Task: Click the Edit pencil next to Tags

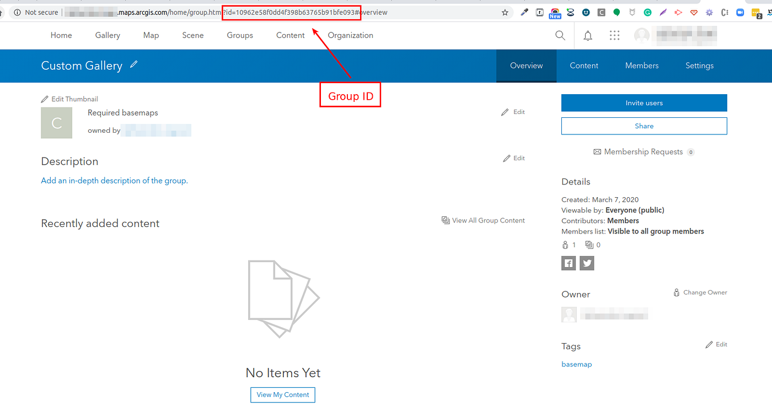Action: coord(709,344)
